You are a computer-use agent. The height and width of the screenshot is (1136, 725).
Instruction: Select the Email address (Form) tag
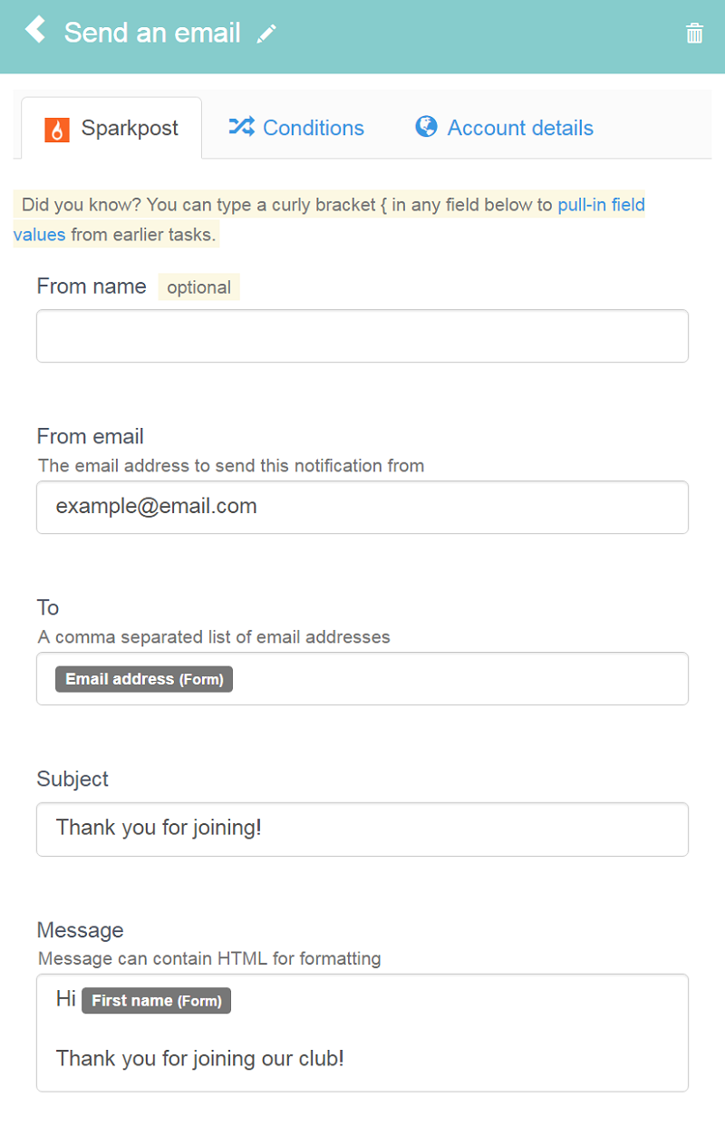[x=144, y=679]
